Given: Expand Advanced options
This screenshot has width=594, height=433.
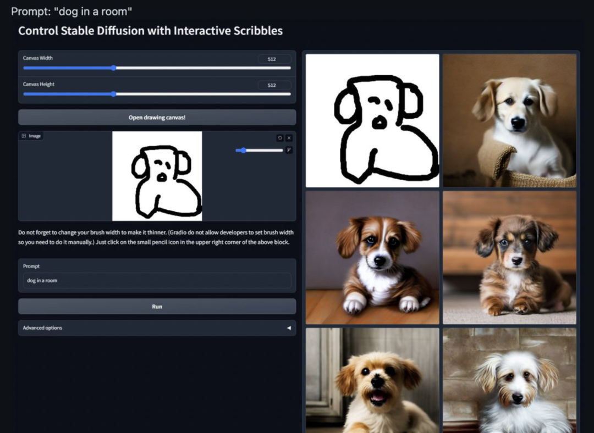Looking at the screenshot, I should coord(157,328).
